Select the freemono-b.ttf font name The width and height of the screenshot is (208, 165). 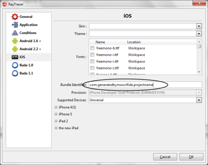108,48
